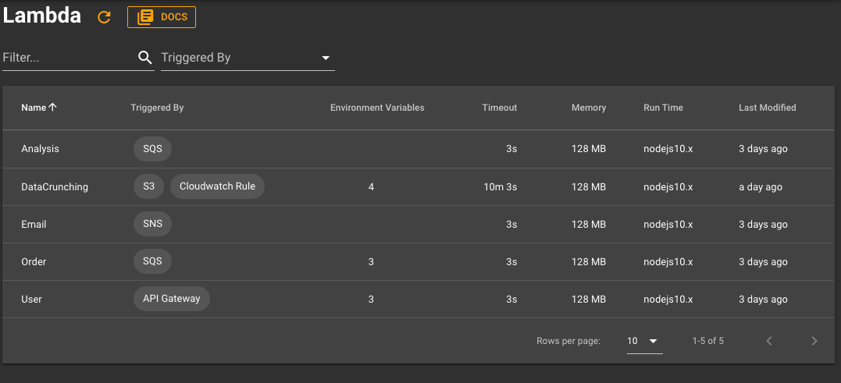This screenshot has width=841, height=383.
Task: Click the magnifier search icon
Action: tap(144, 57)
